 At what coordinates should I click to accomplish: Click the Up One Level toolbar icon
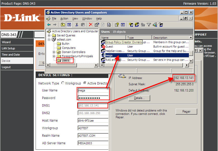(63, 25)
